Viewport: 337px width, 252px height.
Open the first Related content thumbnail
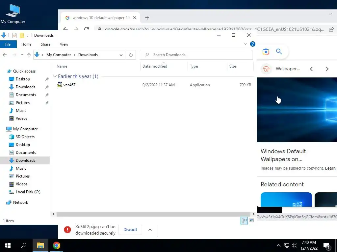[x=286, y=199]
